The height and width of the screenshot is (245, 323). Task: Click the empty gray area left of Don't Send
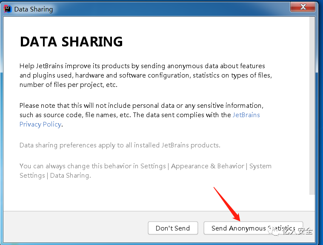tap(77, 228)
